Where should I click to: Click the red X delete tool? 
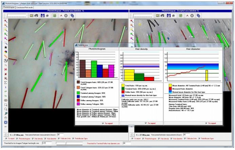5,74
